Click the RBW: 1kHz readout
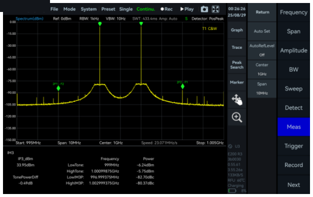313x197 pixels. click(89, 19)
